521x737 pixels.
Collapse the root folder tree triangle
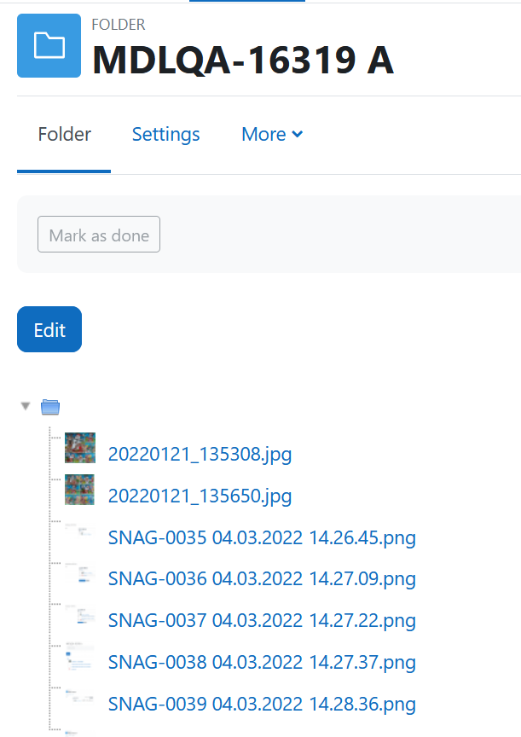click(26, 406)
